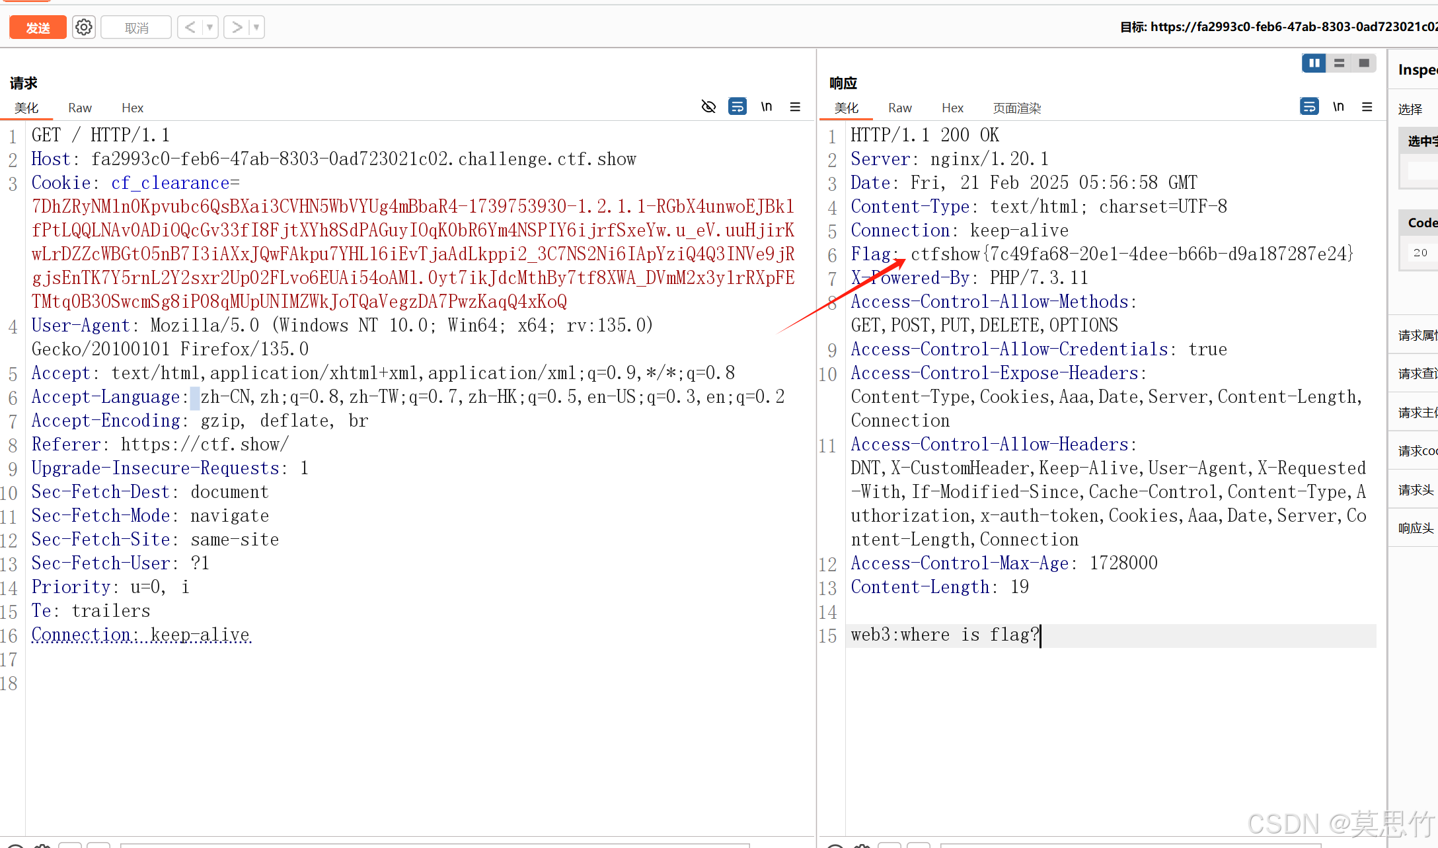The height and width of the screenshot is (848, 1438).
Task: Click response body line web3:where is flag?
Action: click(x=945, y=635)
